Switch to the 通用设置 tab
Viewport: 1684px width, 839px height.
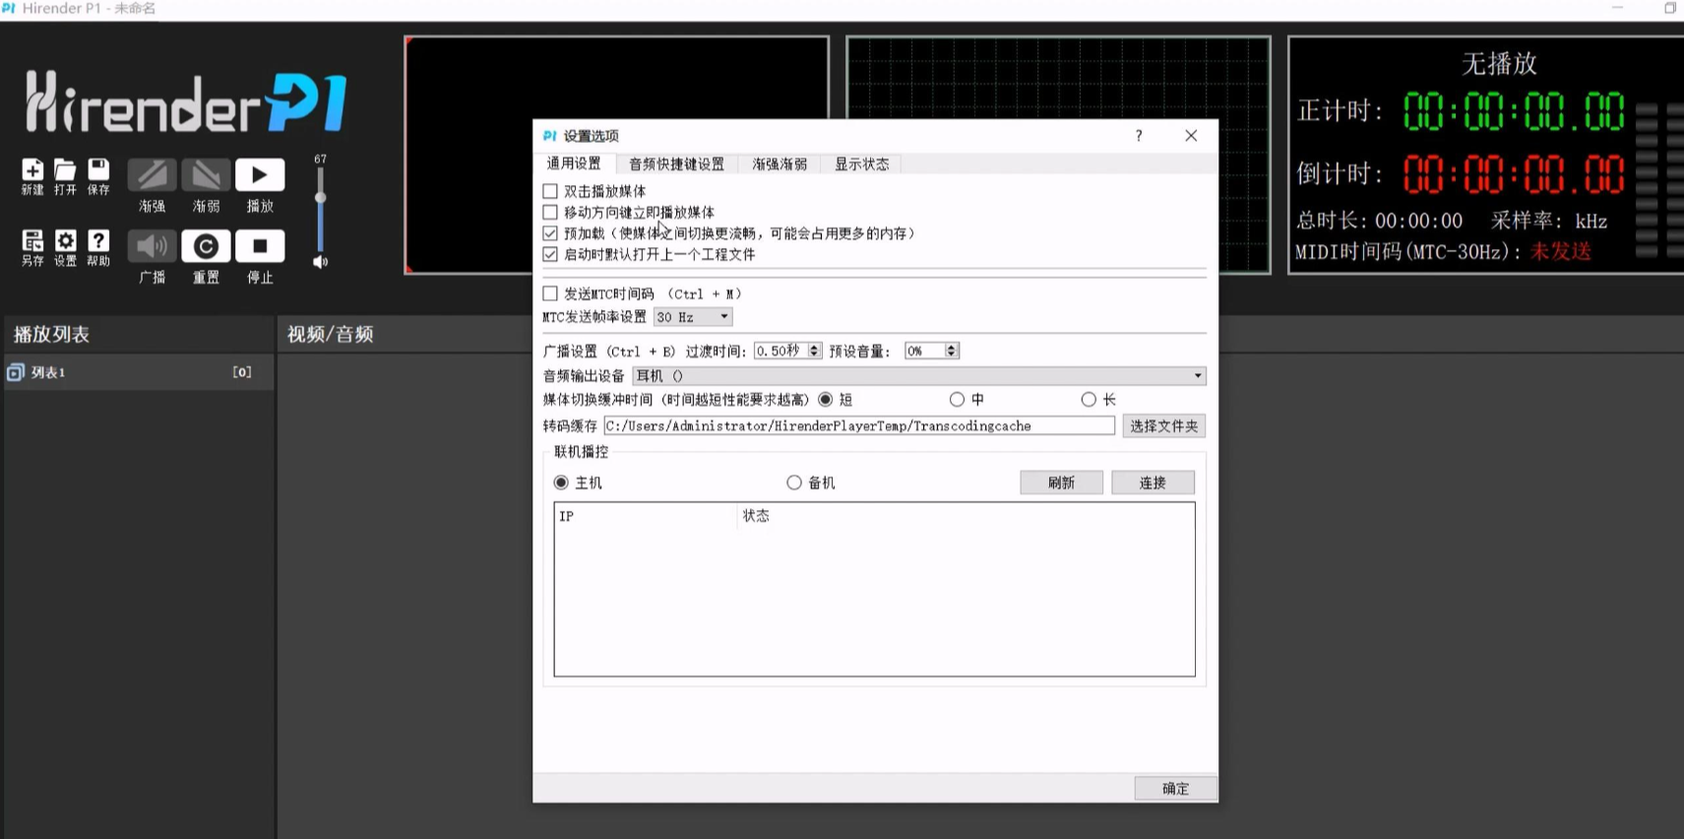pyautogui.click(x=574, y=163)
